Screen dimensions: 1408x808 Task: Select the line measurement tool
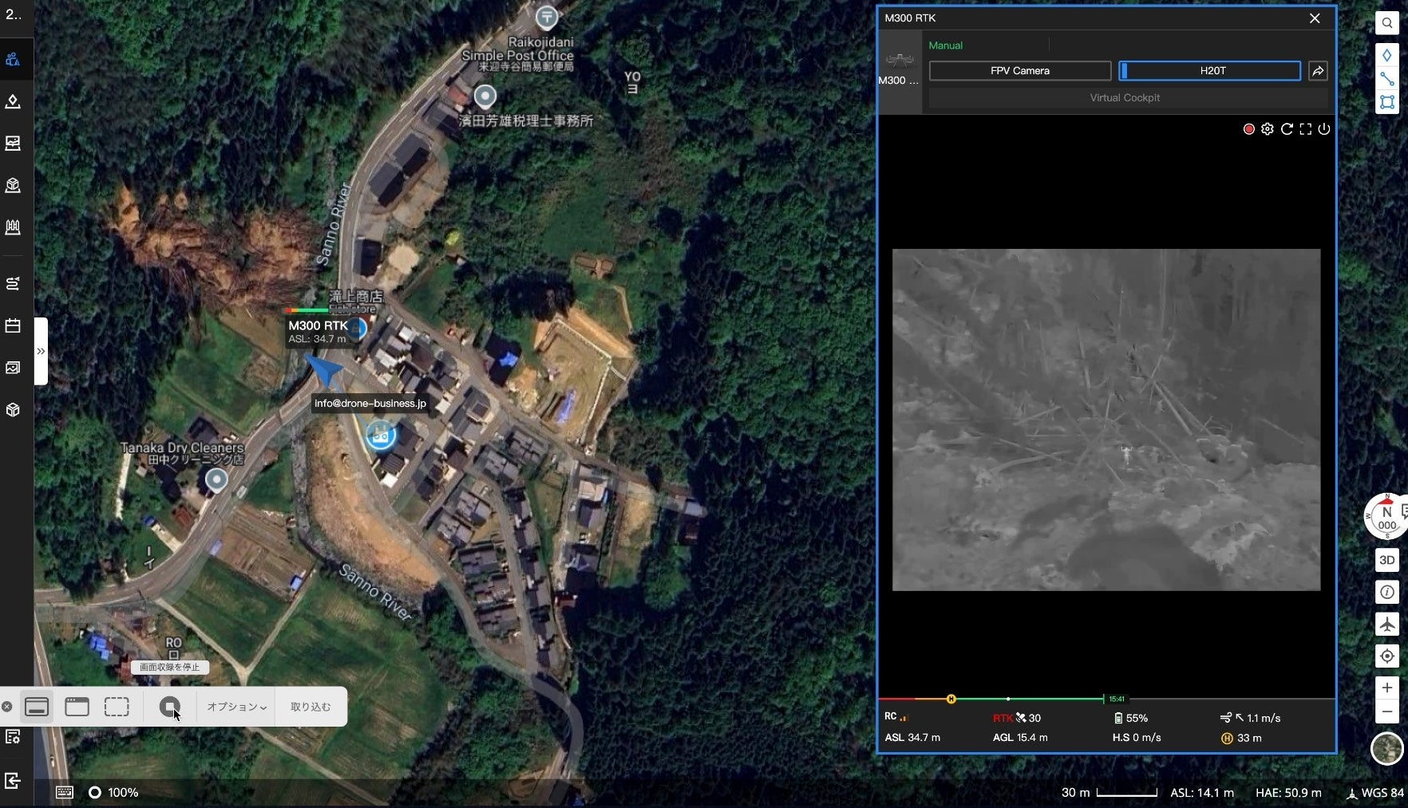coord(1387,79)
